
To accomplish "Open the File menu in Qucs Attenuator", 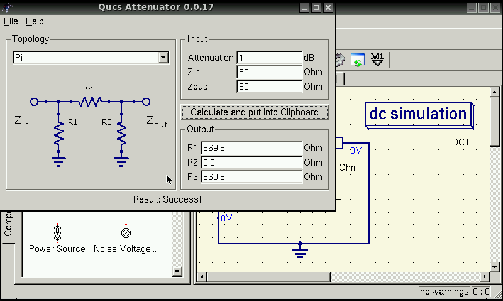I will pos(11,21).
